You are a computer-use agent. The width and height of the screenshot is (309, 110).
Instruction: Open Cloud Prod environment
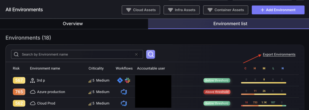click(x=46, y=103)
